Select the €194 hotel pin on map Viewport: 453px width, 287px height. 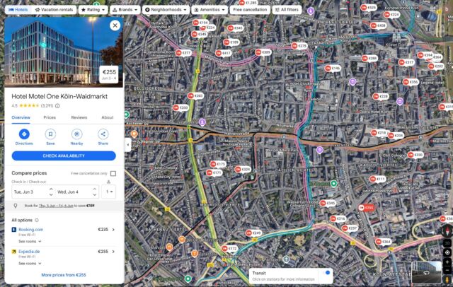(x=201, y=23)
